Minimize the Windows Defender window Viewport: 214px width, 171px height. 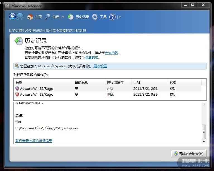pos(185,5)
